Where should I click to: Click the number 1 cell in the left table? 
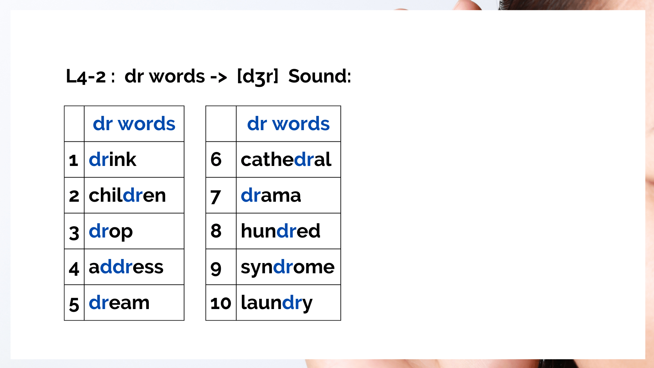[74, 159]
